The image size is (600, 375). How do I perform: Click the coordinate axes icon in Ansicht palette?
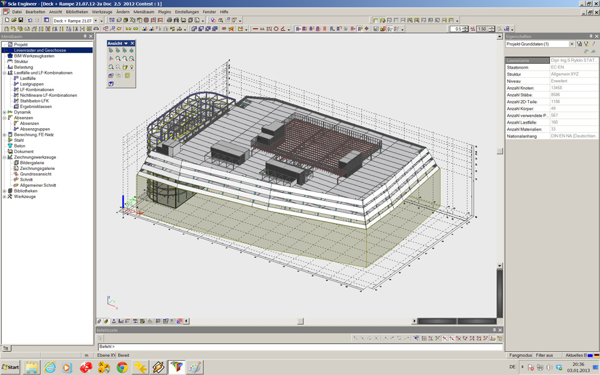(111, 59)
